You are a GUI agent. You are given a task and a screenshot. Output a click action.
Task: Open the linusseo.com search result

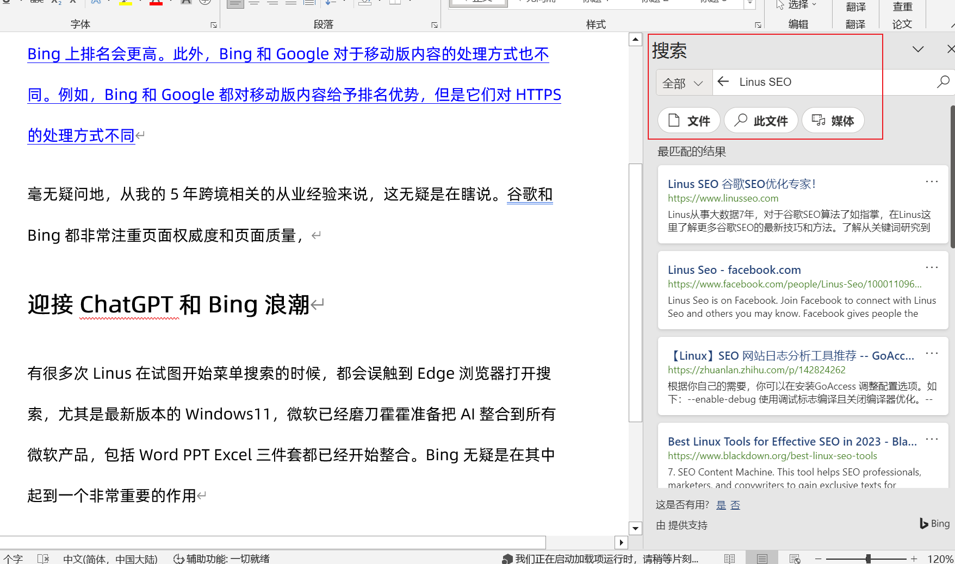tap(741, 184)
